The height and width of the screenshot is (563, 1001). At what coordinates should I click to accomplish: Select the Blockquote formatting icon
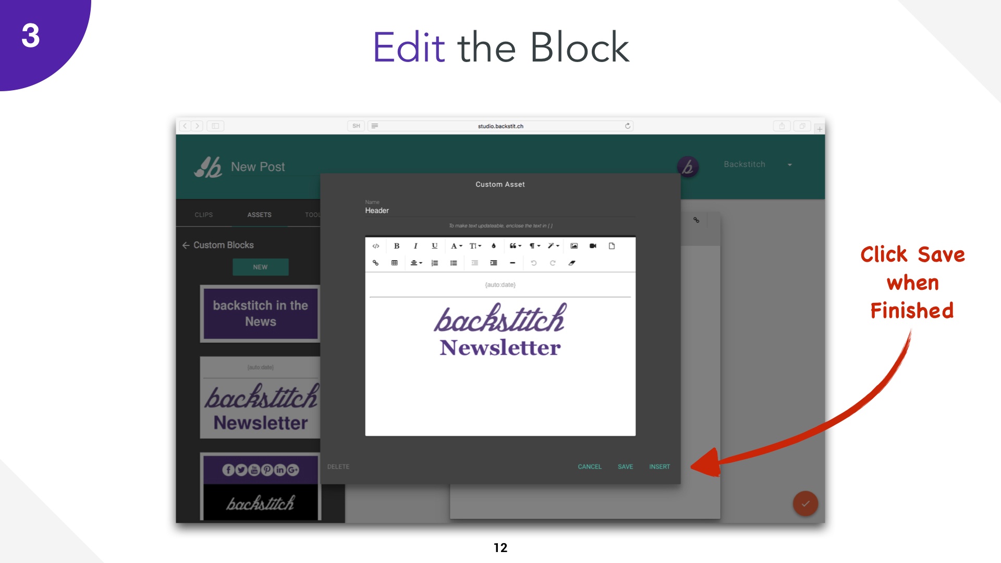(x=515, y=246)
